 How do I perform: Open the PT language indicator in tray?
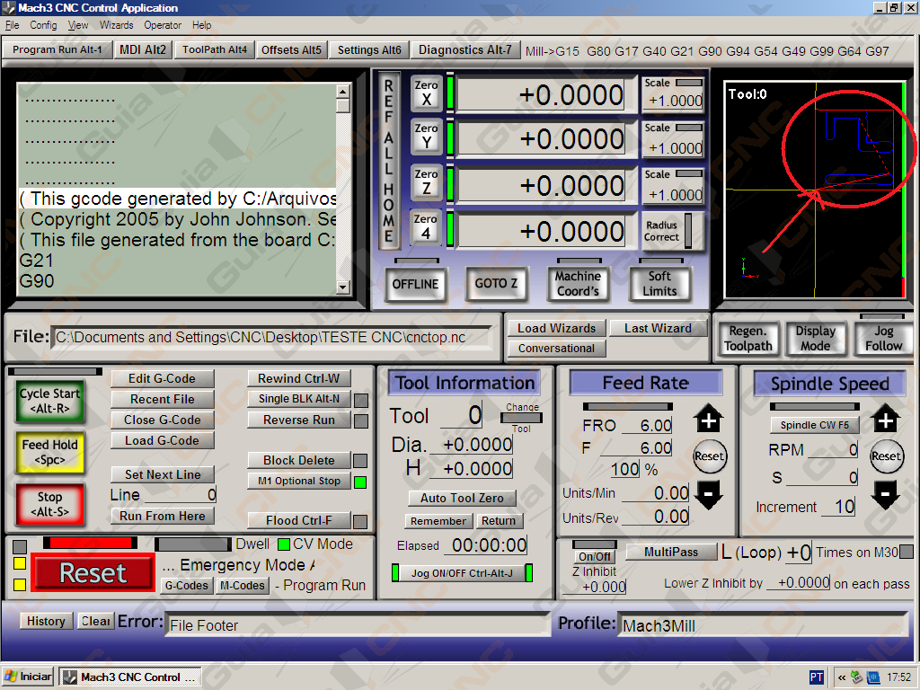pos(816,677)
